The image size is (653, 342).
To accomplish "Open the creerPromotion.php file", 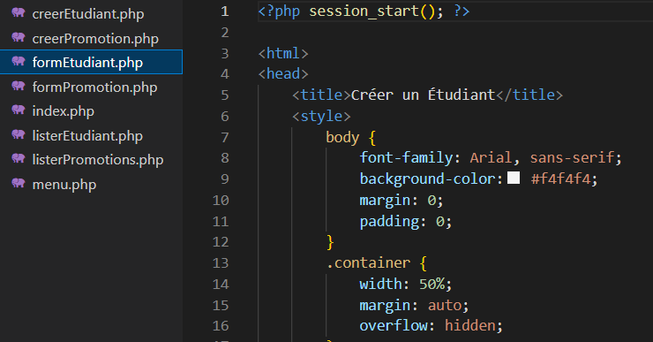I will (x=91, y=38).
